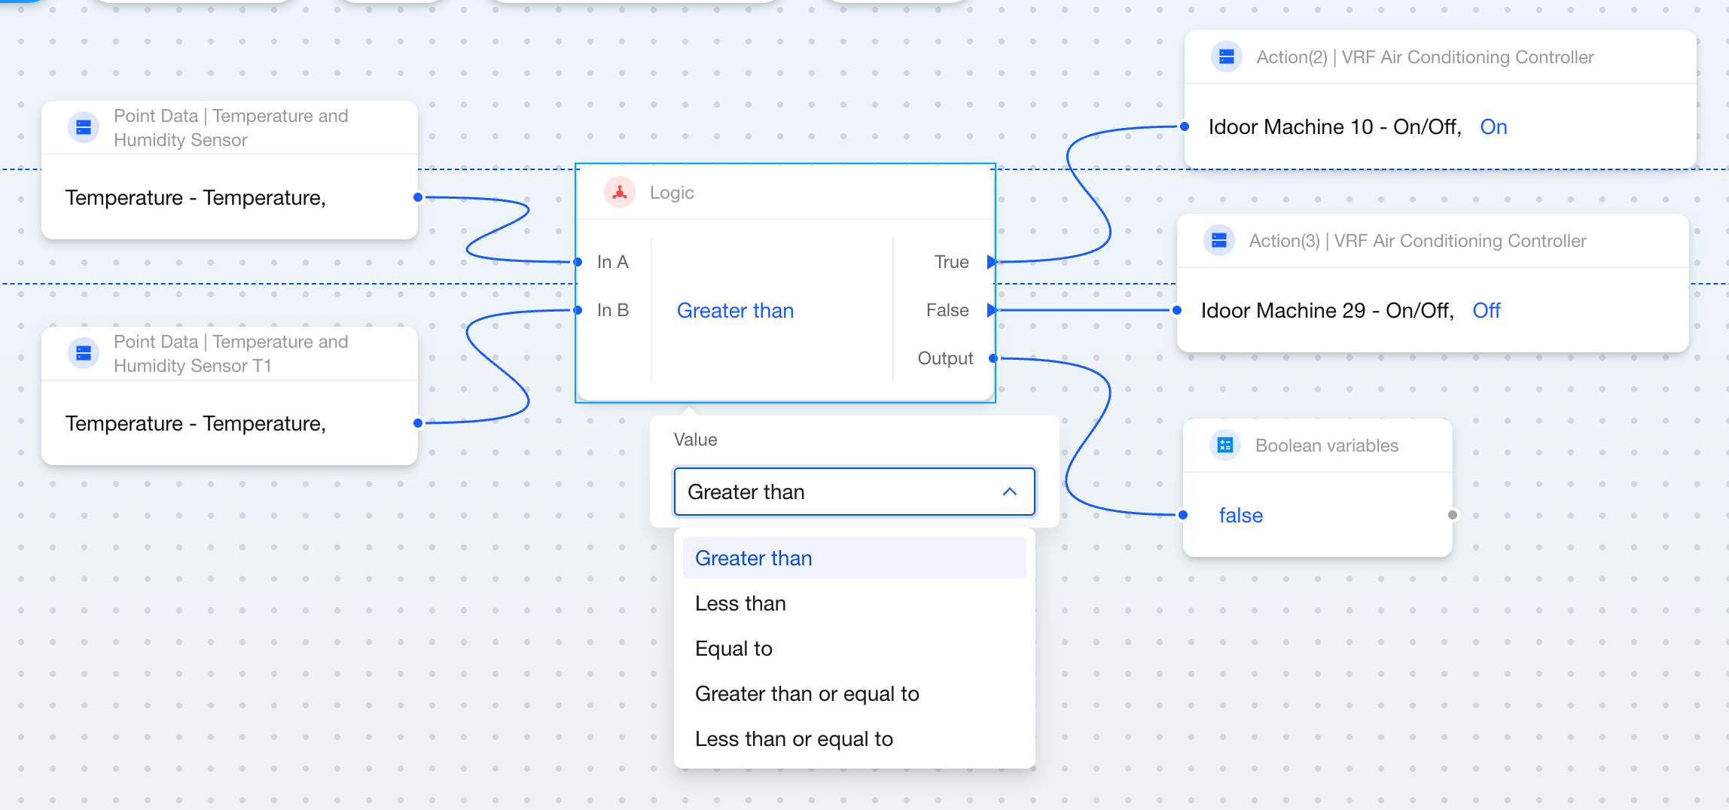Toggle Idoor Machine 29 Off value
Viewport: 1729px width, 810px height.
click(1486, 310)
